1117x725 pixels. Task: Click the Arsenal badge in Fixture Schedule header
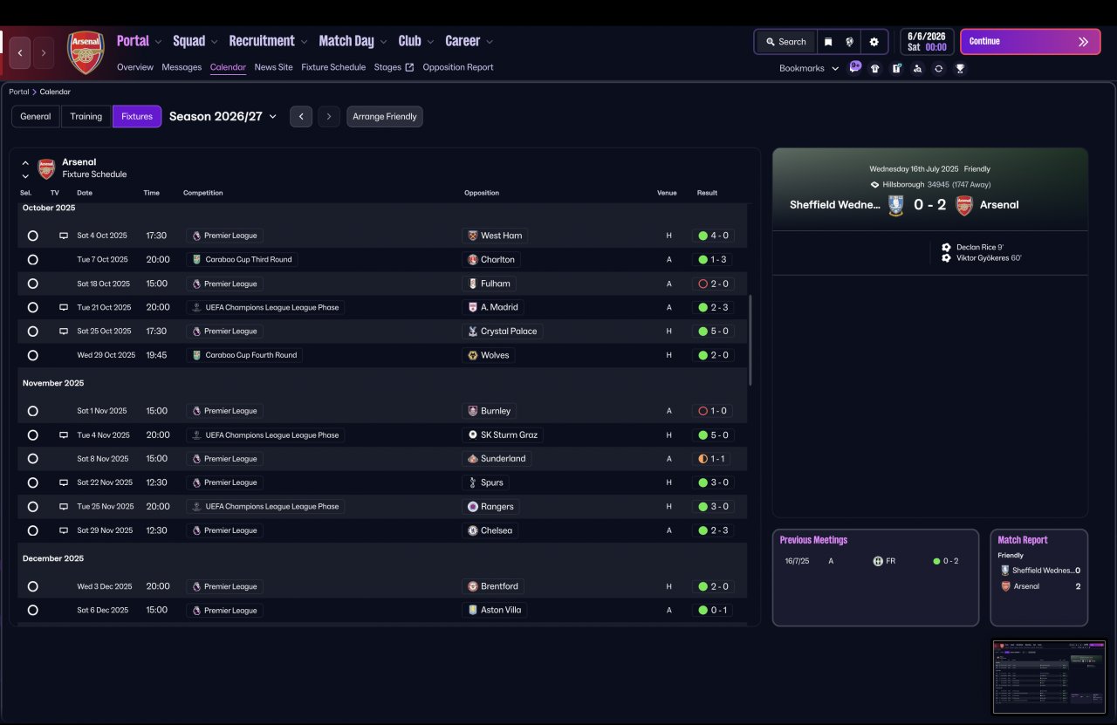click(x=46, y=168)
